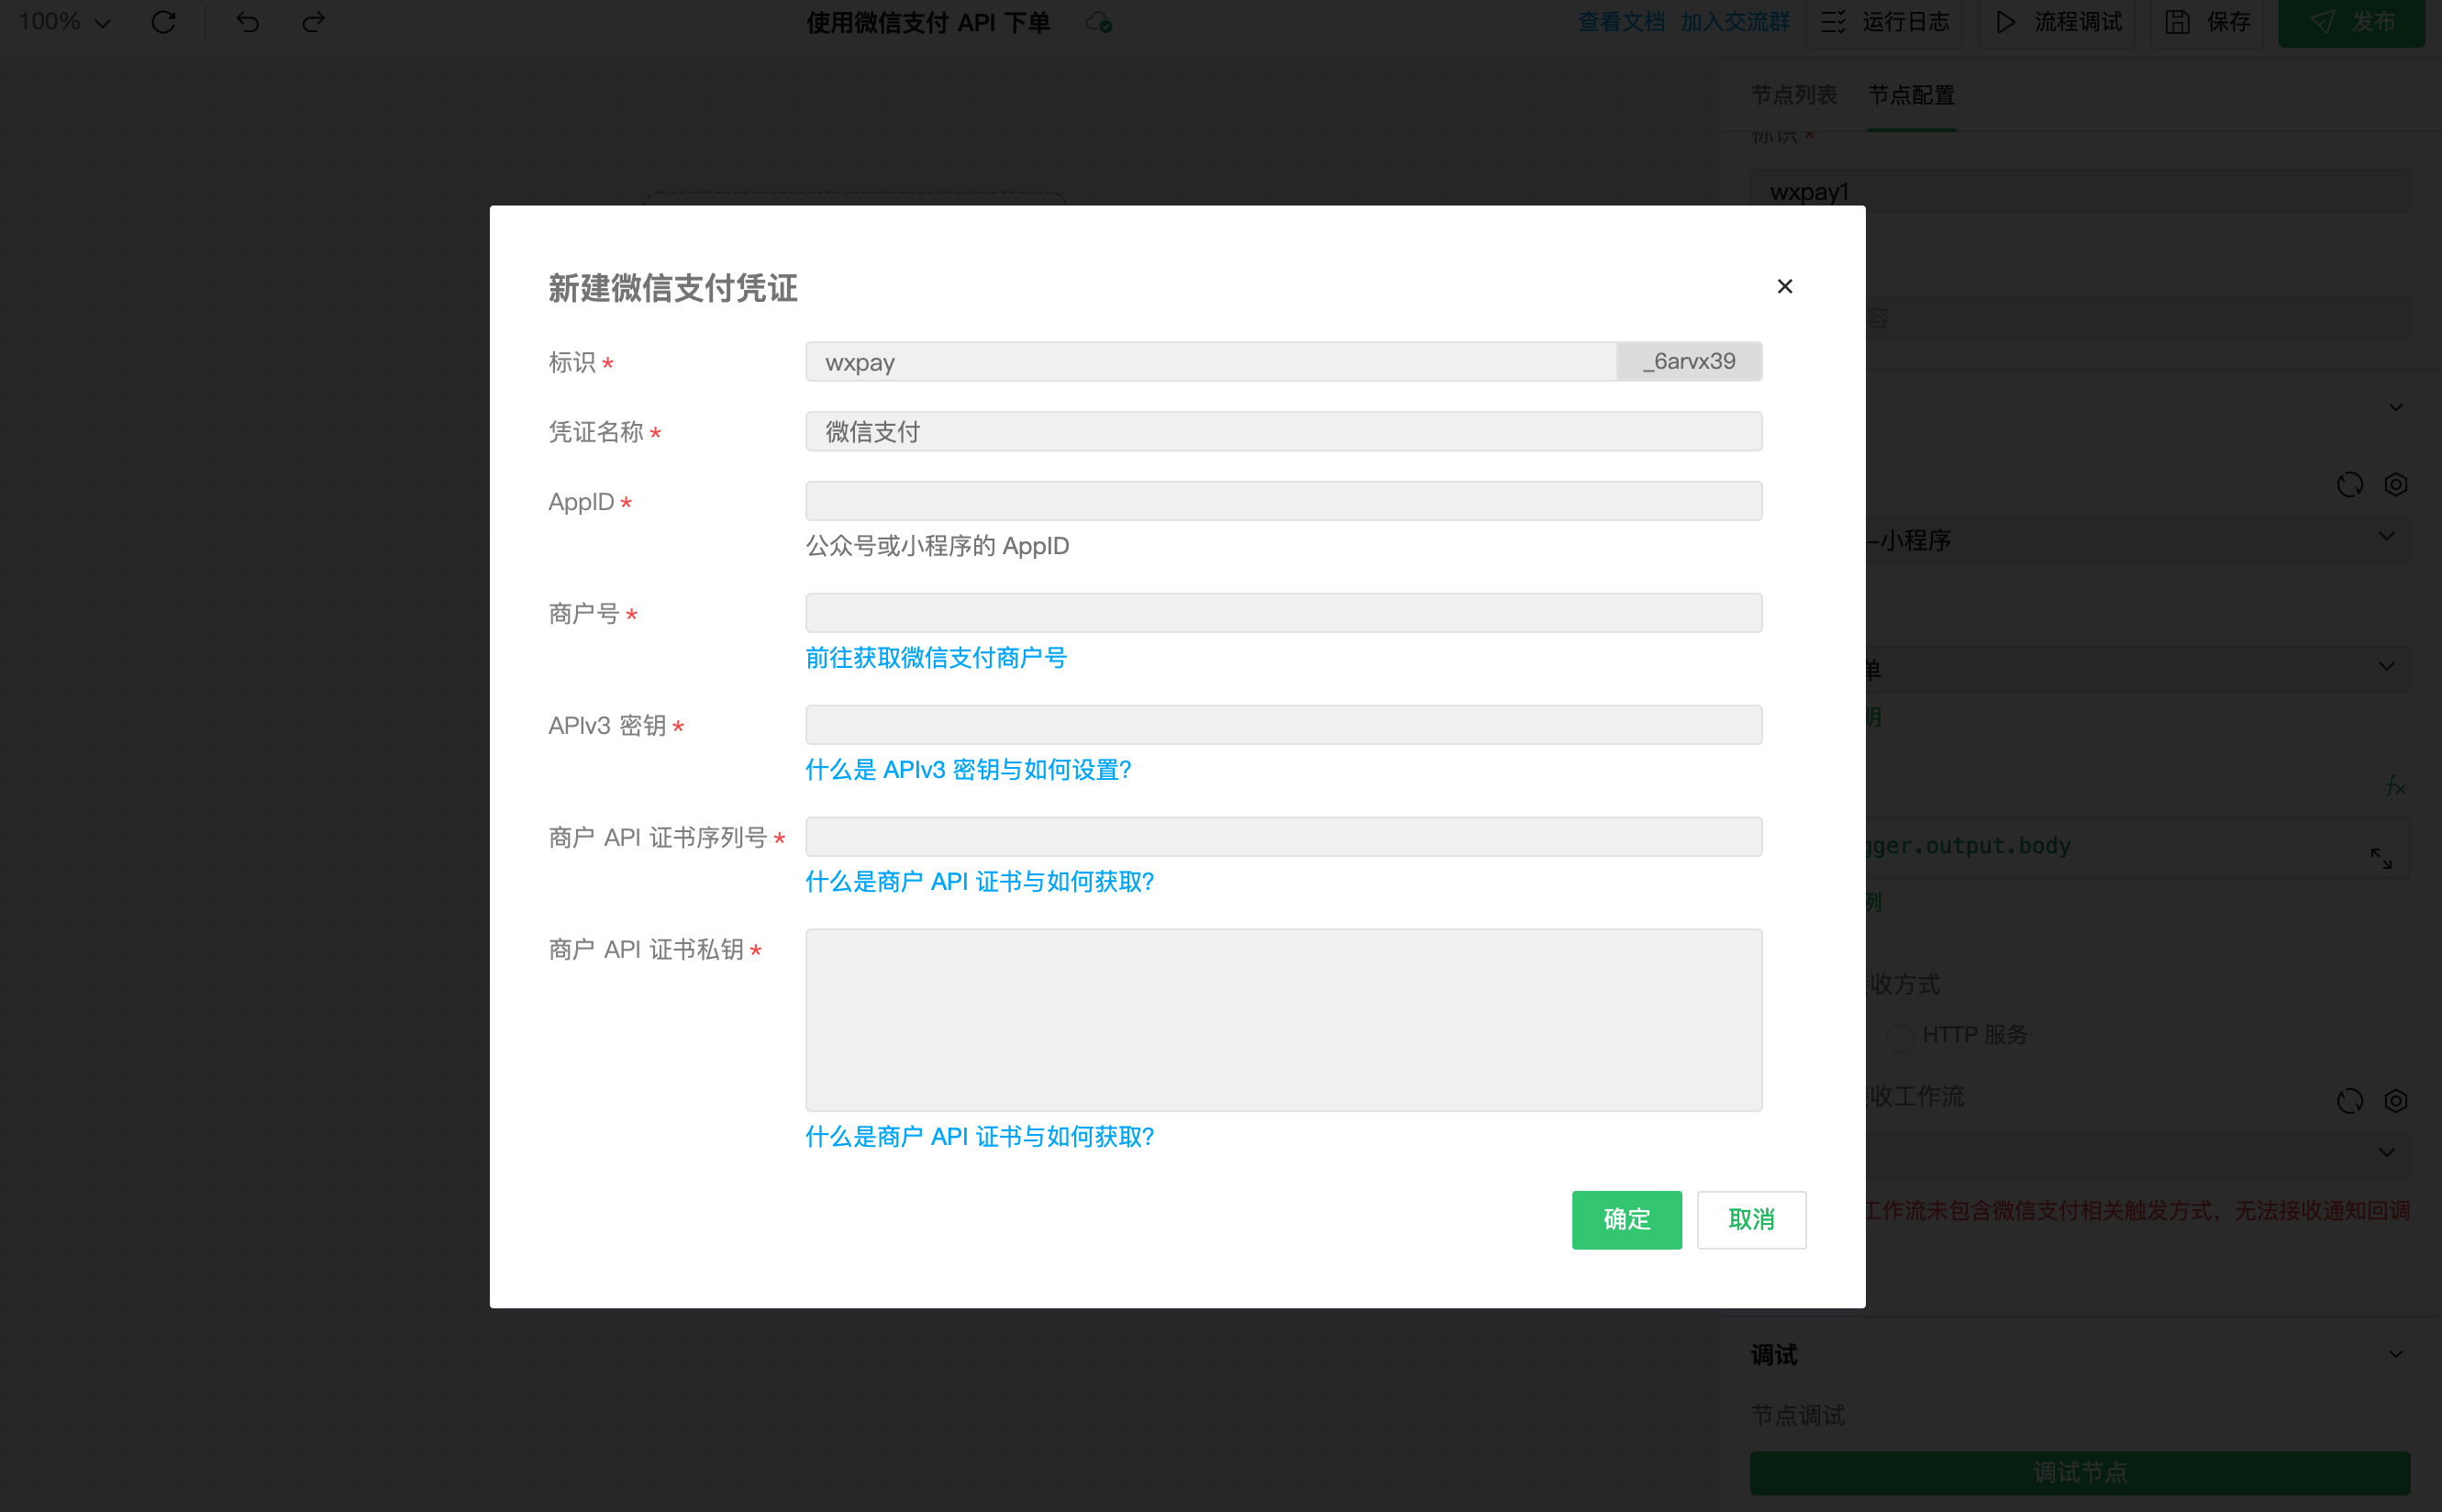Start 流程调试 button
Image resolution: width=2442 pixels, height=1512 pixels.
(x=2057, y=22)
